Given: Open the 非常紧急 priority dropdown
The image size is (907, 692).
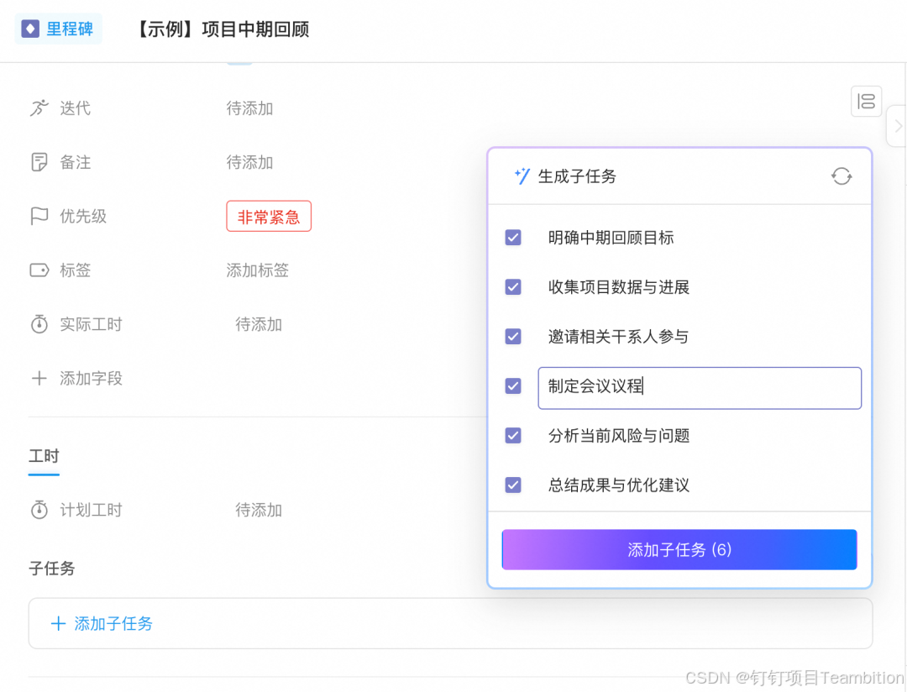Looking at the screenshot, I should pos(269,217).
